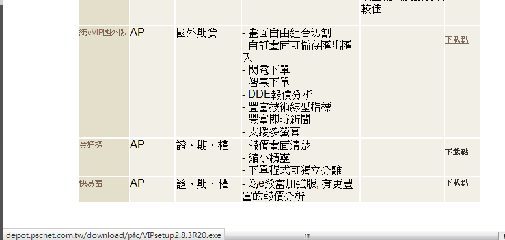The image size is (505, 240).
Task: Click the text 下單程式可獨立分離
Action: pos(295,170)
